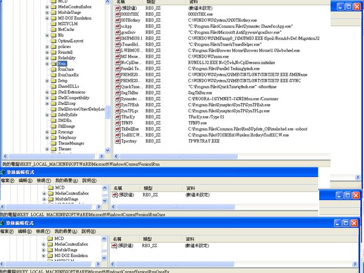
Task: Click scroll down arrow of top tree pane
Action: click(x=107, y=150)
